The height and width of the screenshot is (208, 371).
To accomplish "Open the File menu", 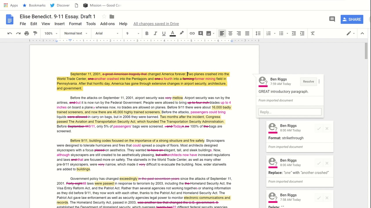I will click(x=23, y=24).
